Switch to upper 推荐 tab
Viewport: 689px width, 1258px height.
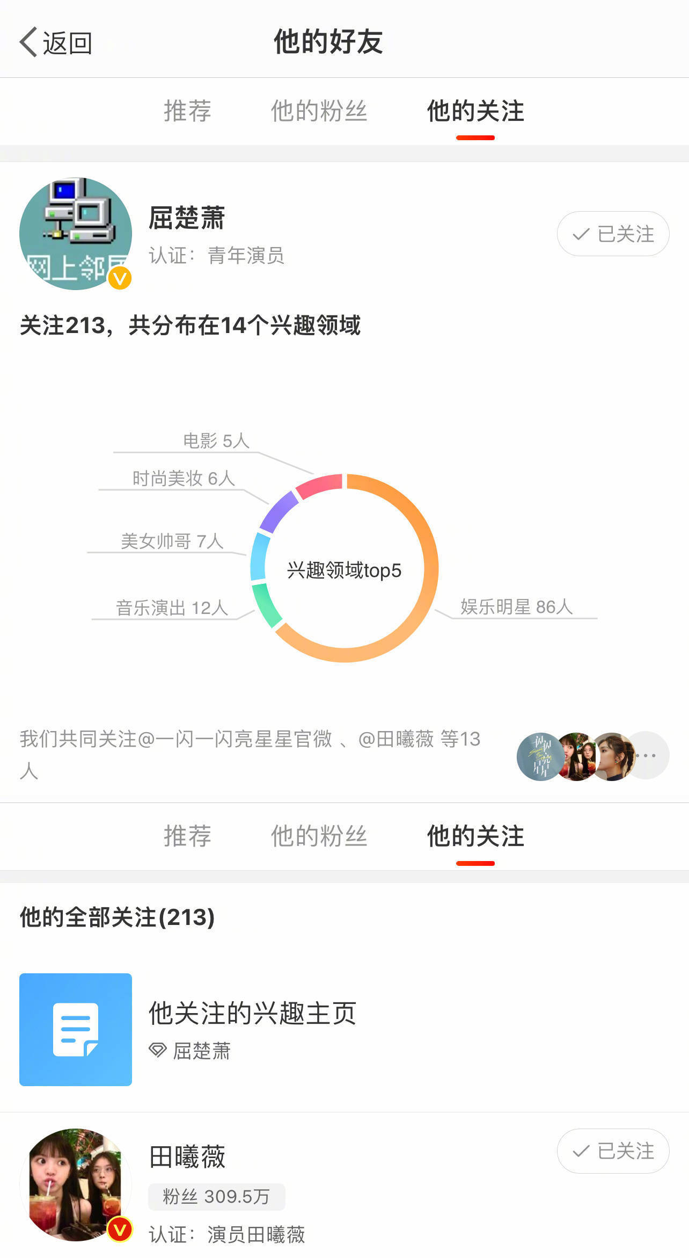click(x=187, y=111)
